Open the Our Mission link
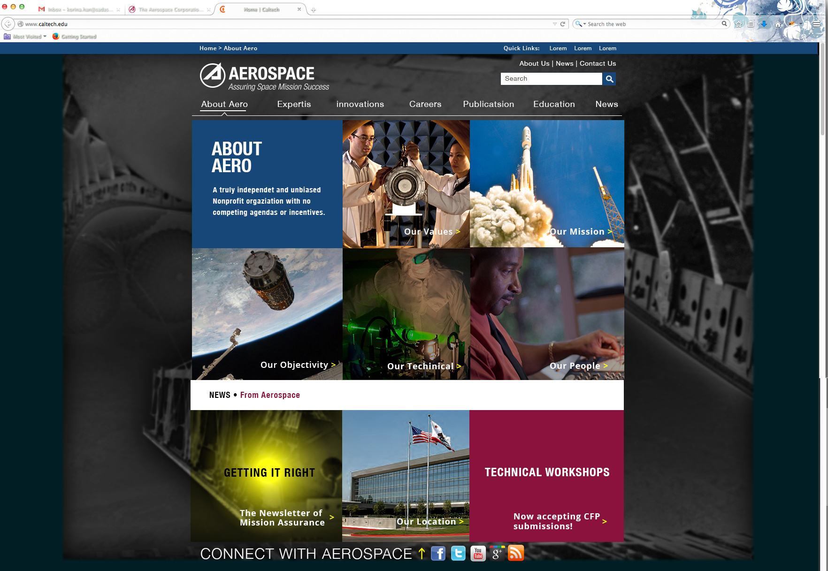828x571 pixels. (x=580, y=232)
